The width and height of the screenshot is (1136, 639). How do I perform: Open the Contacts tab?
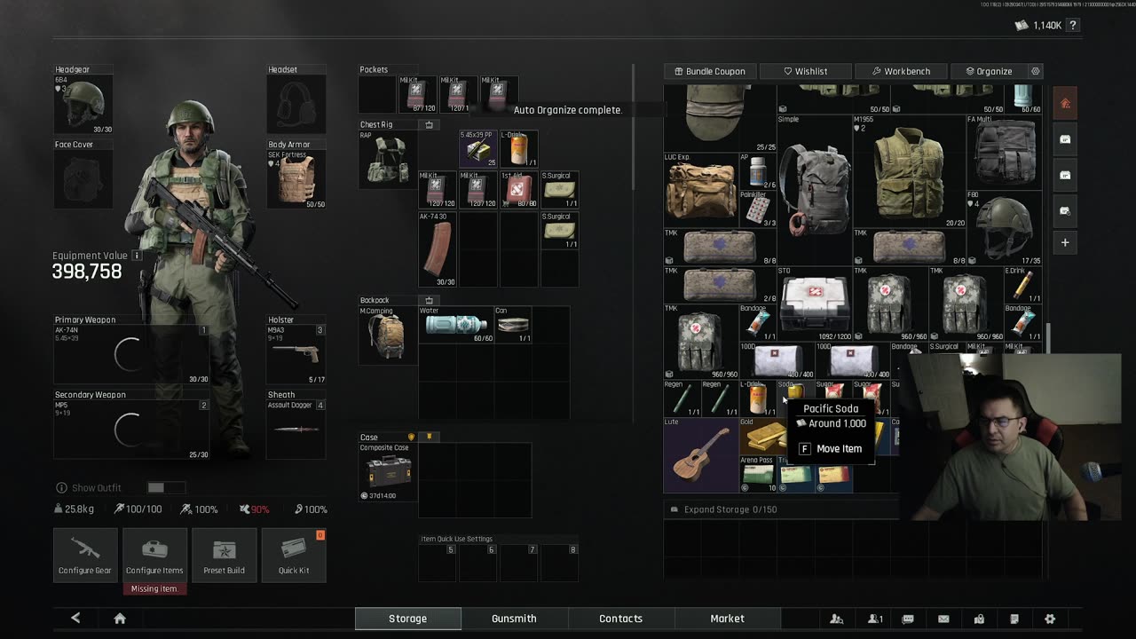tap(620, 619)
